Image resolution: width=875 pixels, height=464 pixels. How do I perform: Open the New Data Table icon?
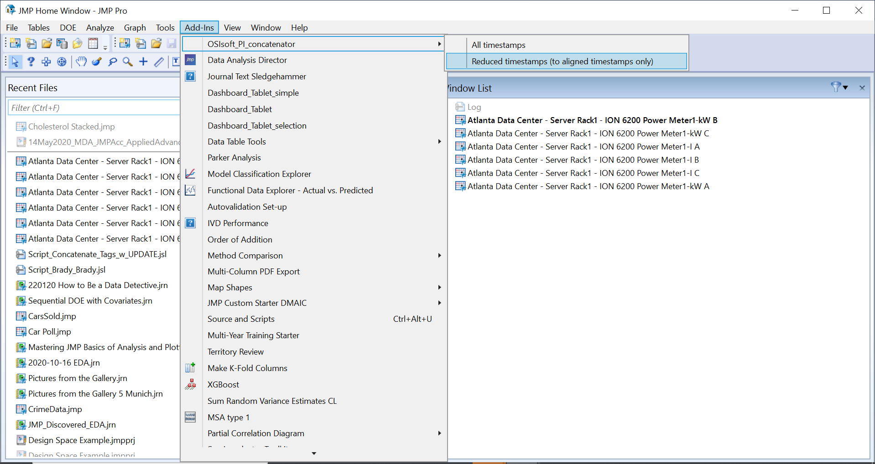point(15,43)
